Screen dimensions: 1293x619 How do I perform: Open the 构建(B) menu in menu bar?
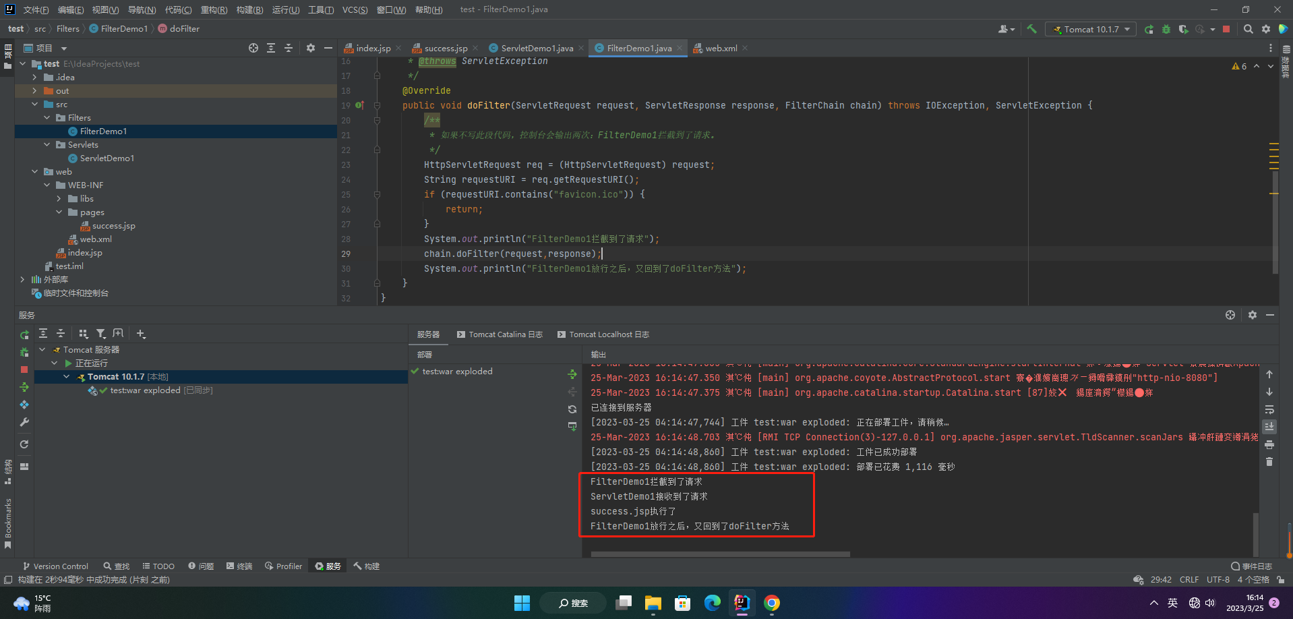(x=249, y=9)
